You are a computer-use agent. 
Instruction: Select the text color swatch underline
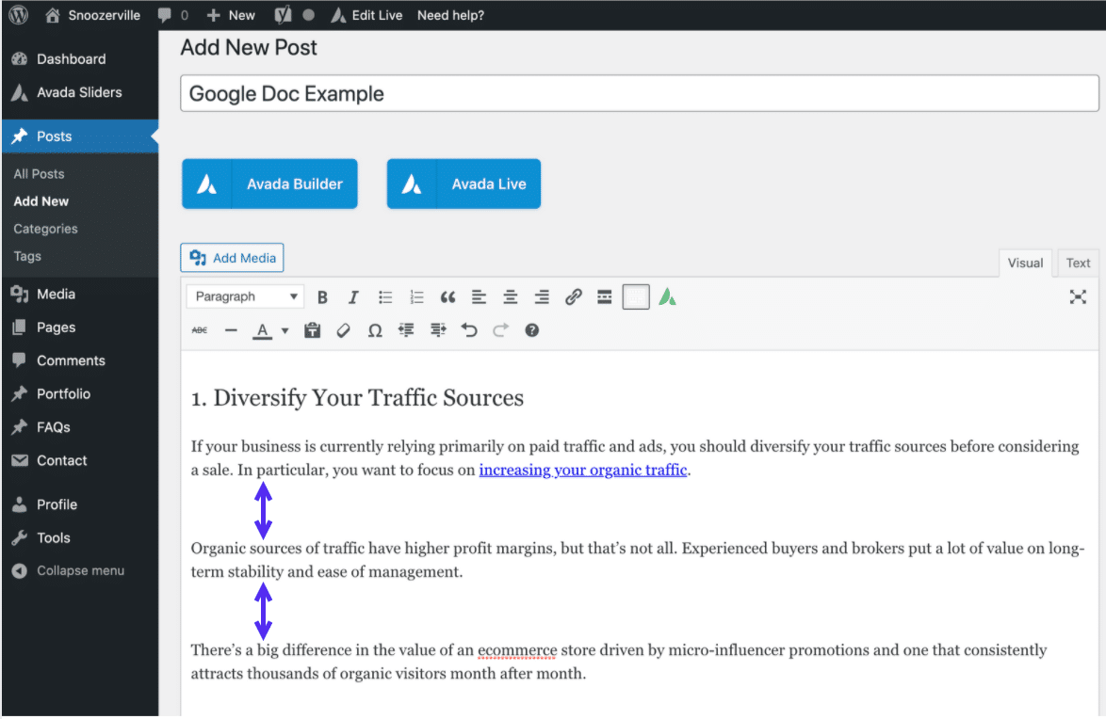265,336
